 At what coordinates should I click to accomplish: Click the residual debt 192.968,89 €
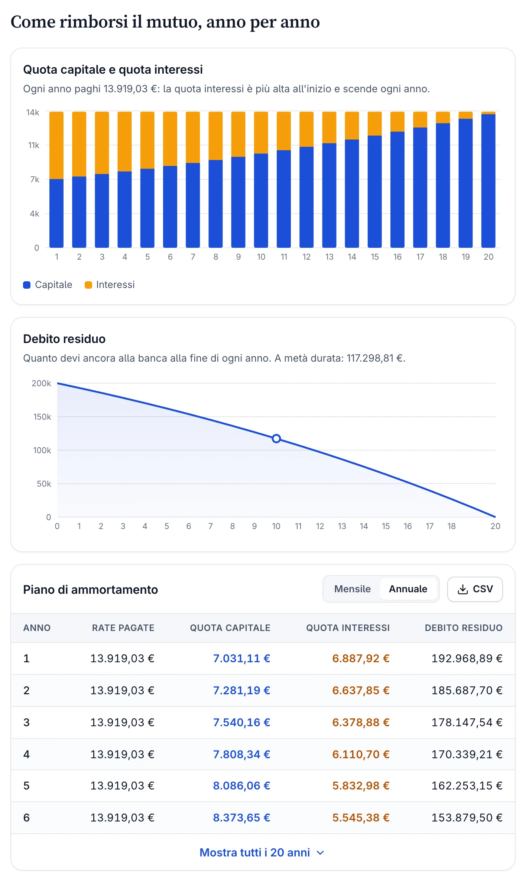click(467, 659)
